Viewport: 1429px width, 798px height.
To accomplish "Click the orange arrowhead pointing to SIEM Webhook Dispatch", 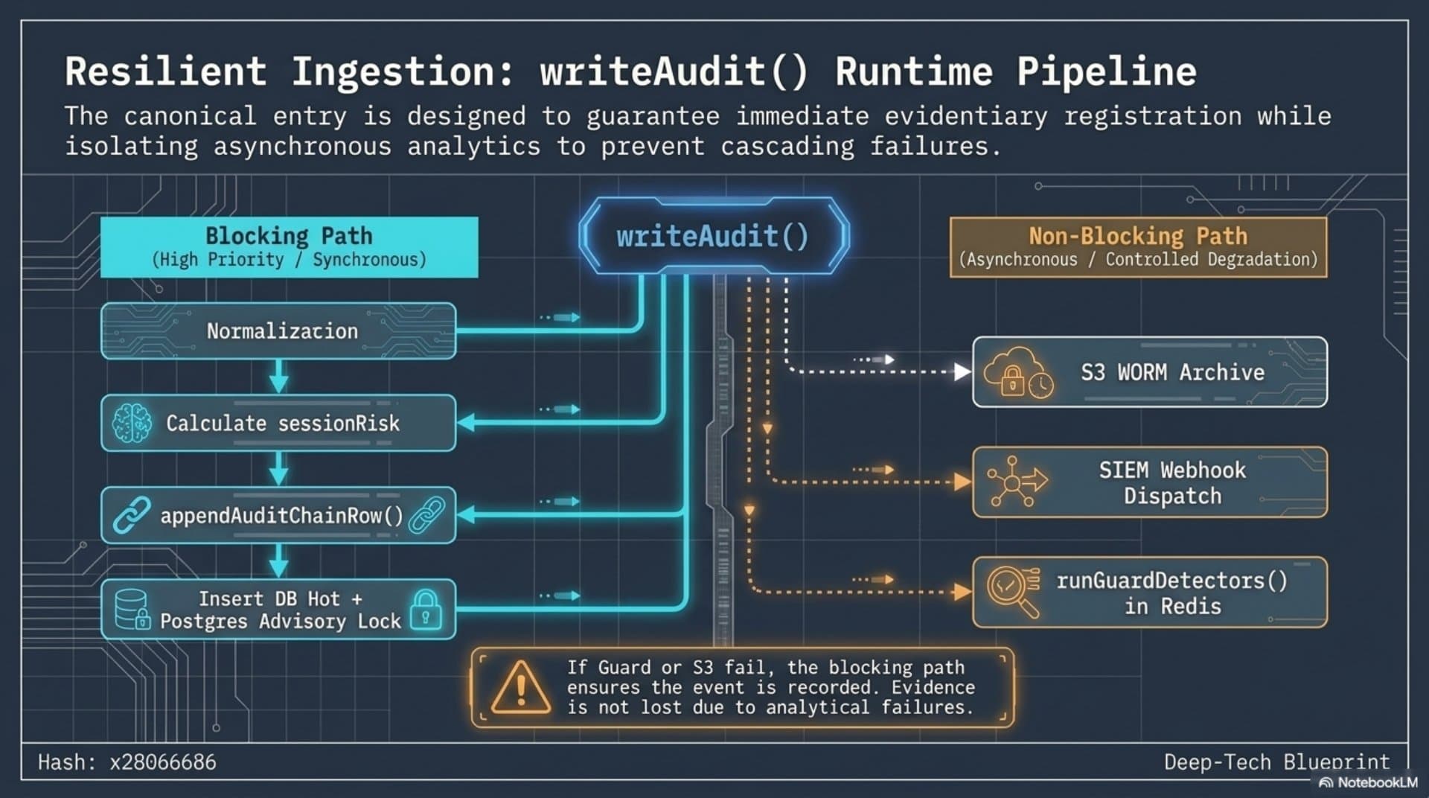I will click(962, 482).
